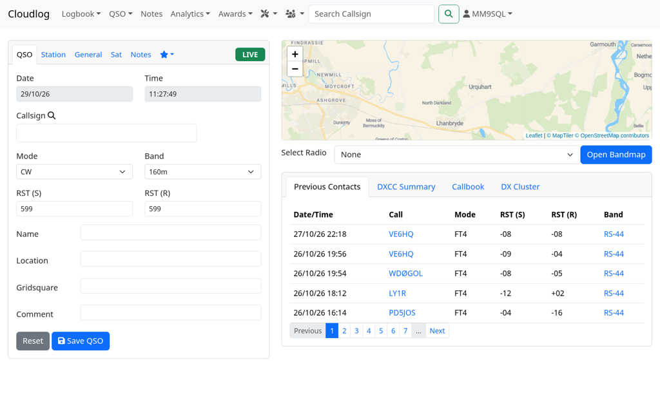Click the Previous pagination button
Screen dimensions: 660x416
pyautogui.click(x=307, y=330)
